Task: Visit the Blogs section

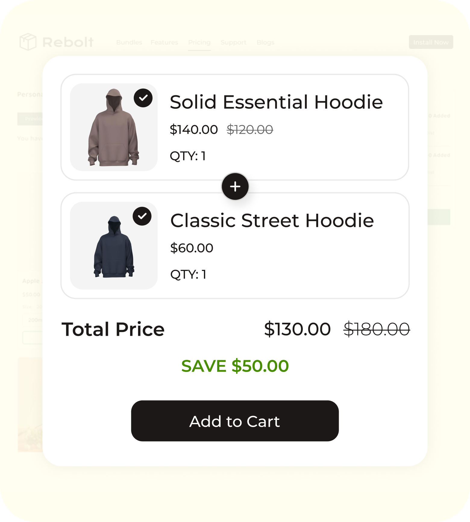Action: coord(265,42)
